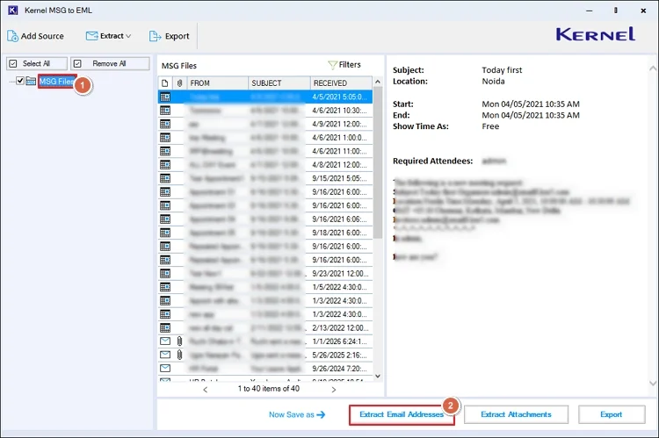Click calendar icon of 9/23/2021 12:00 row

pos(165,273)
